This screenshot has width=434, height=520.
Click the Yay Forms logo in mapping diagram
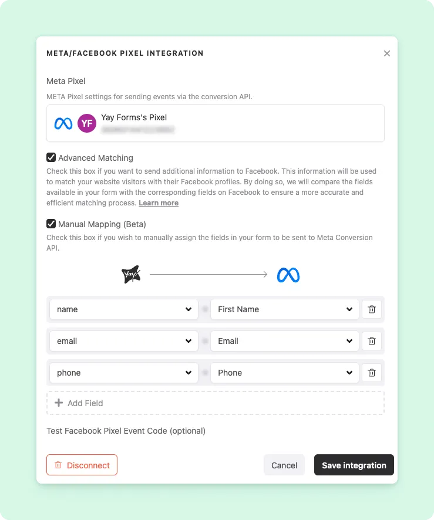[130, 274]
